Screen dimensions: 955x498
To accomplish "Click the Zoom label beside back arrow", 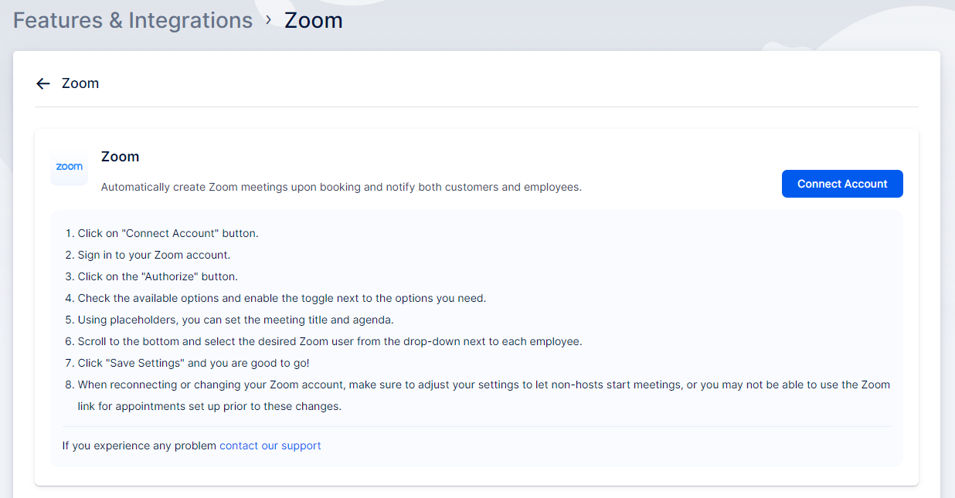I will pos(80,83).
